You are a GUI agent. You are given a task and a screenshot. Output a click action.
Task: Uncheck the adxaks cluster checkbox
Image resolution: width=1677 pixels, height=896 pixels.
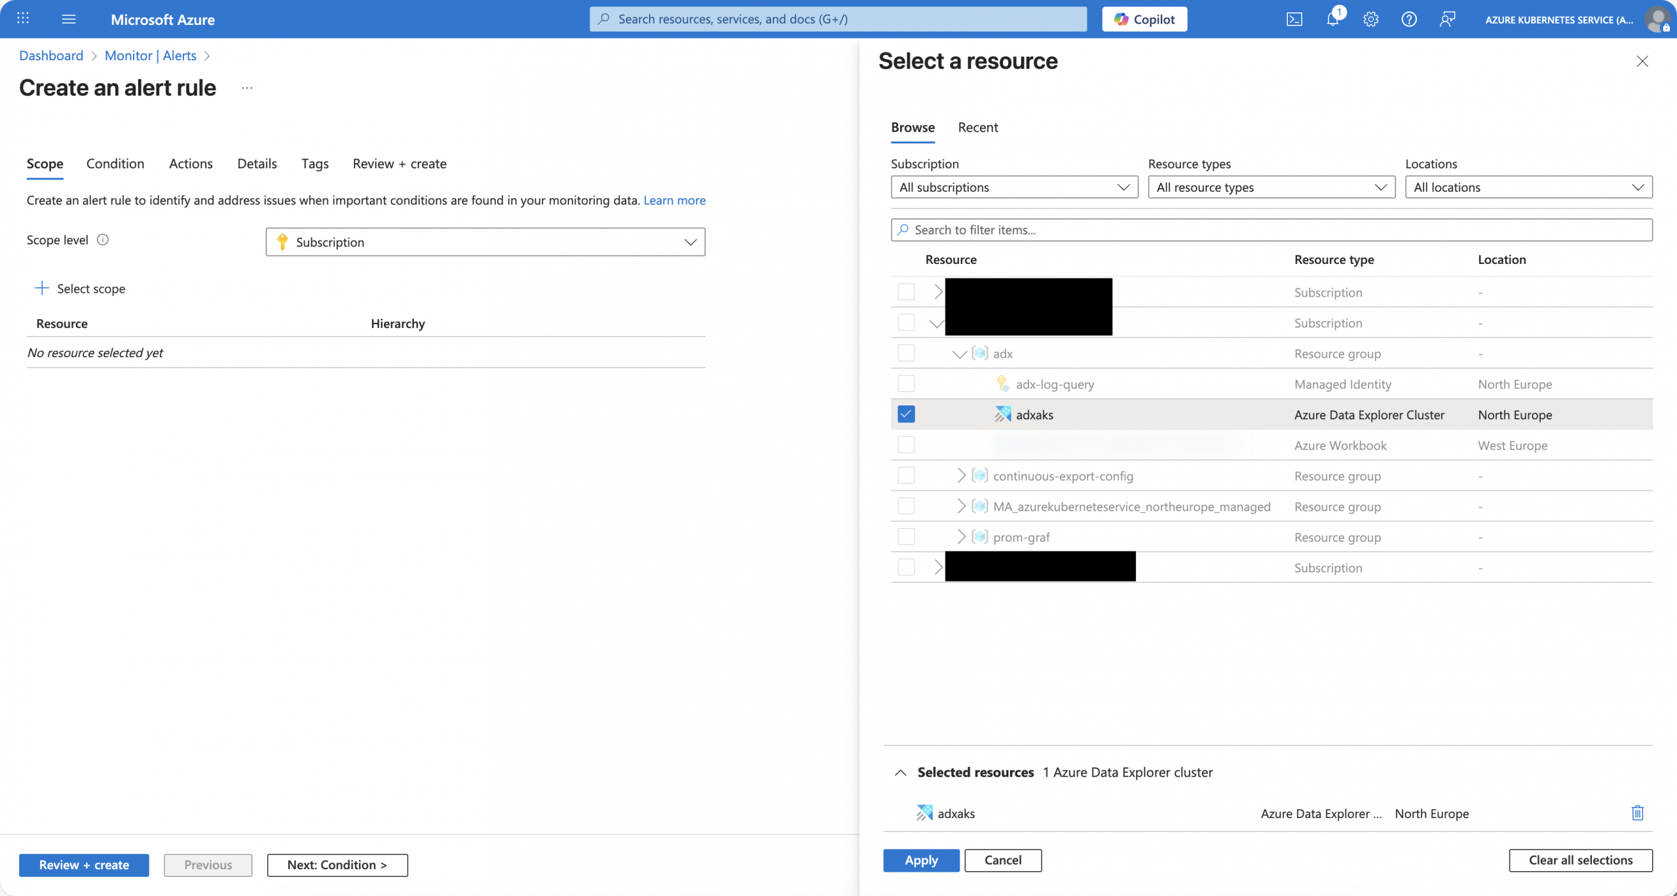pos(906,414)
